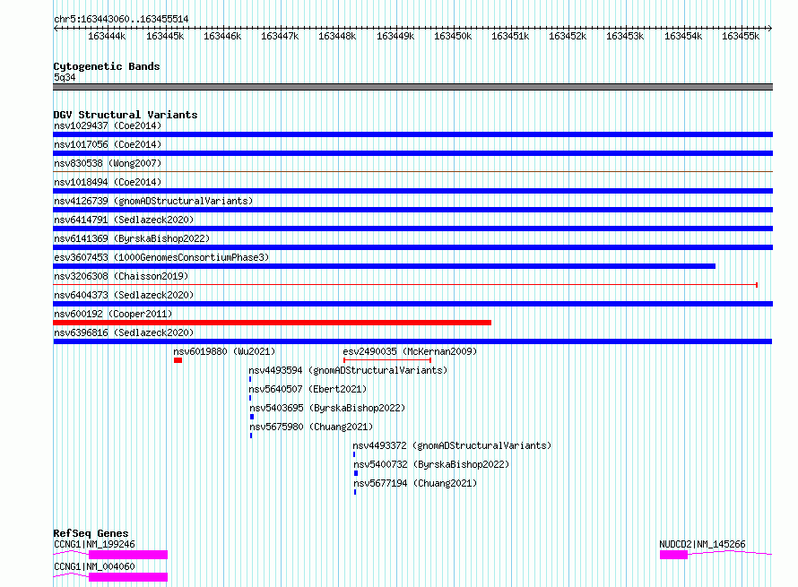This screenshot has width=798, height=587.
Task: Click the blue bar of esv3607453
Action: [x=385, y=266]
